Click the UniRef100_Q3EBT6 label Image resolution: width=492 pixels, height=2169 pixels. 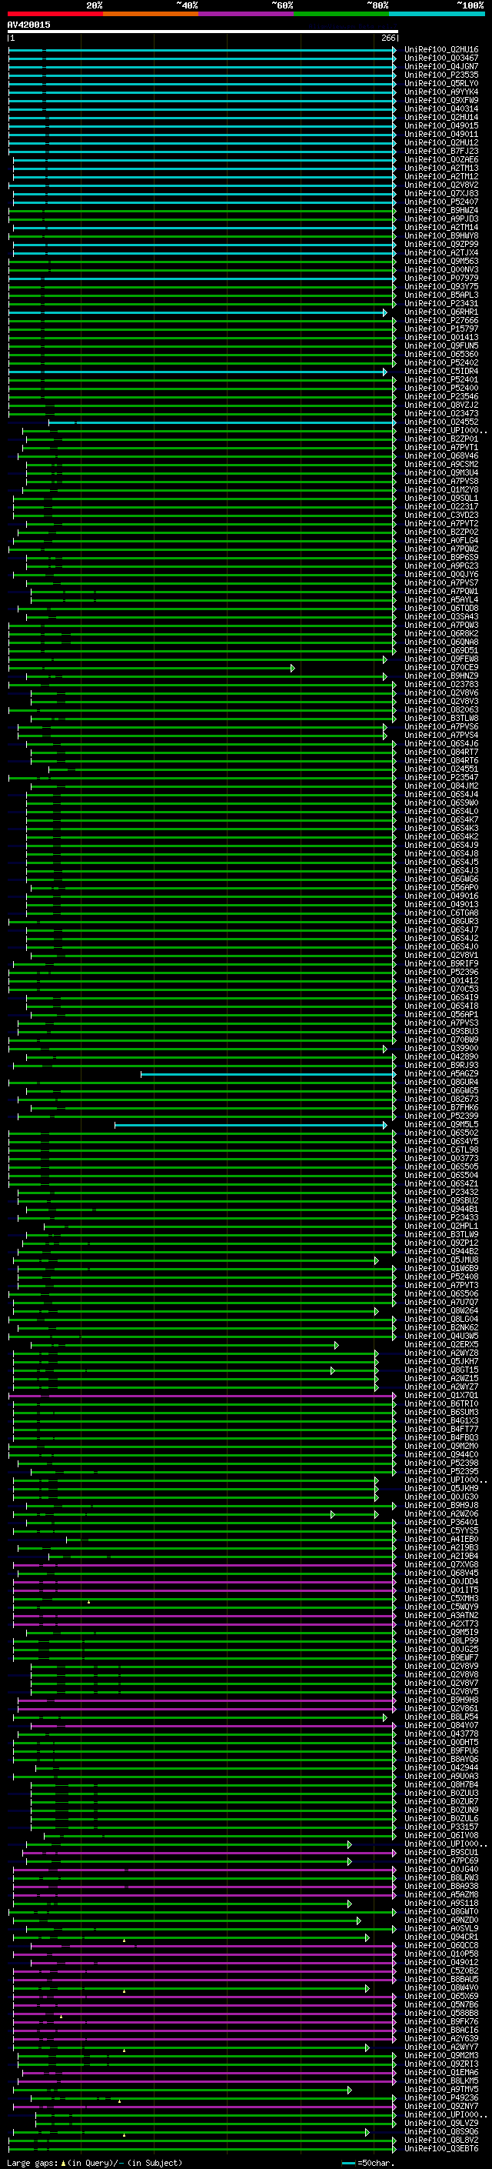coord(441,2149)
